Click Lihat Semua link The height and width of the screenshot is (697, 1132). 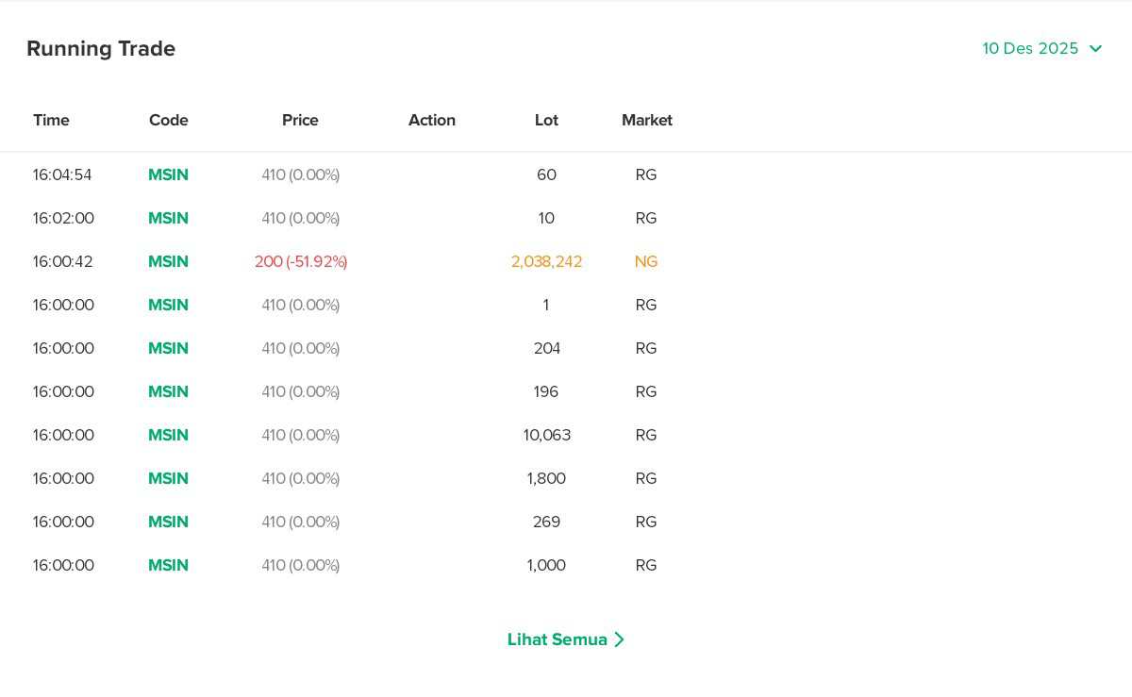pyautogui.click(x=558, y=639)
